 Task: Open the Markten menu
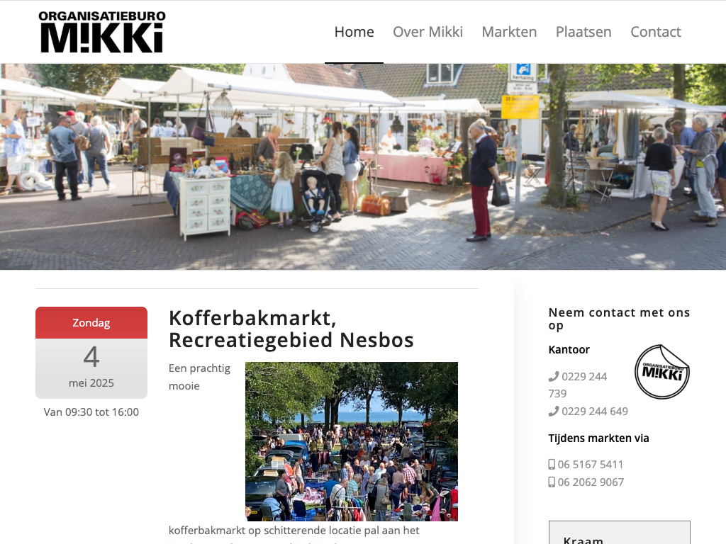click(x=509, y=32)
